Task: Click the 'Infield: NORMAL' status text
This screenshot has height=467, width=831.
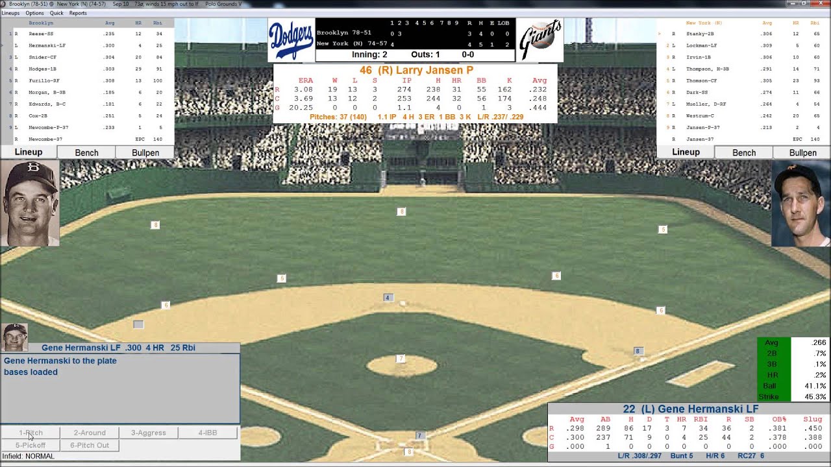Action: 29,457
